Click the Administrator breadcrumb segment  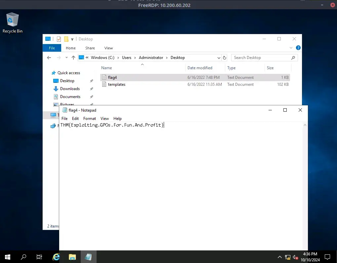tap(151, 58)
